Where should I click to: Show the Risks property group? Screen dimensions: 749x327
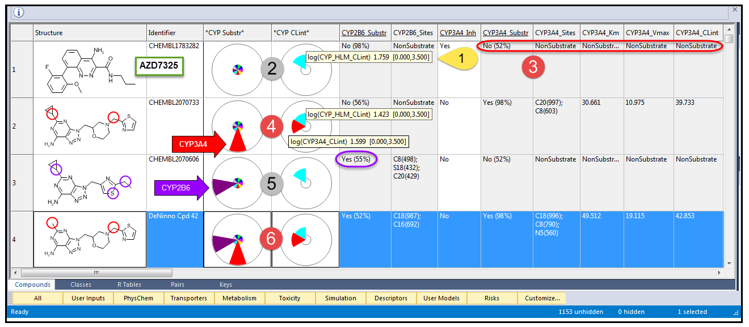point(492,298)
